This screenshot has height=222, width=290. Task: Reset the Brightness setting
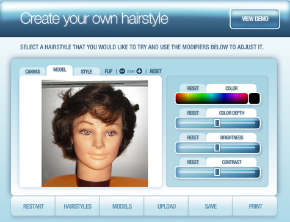[193, 137]
